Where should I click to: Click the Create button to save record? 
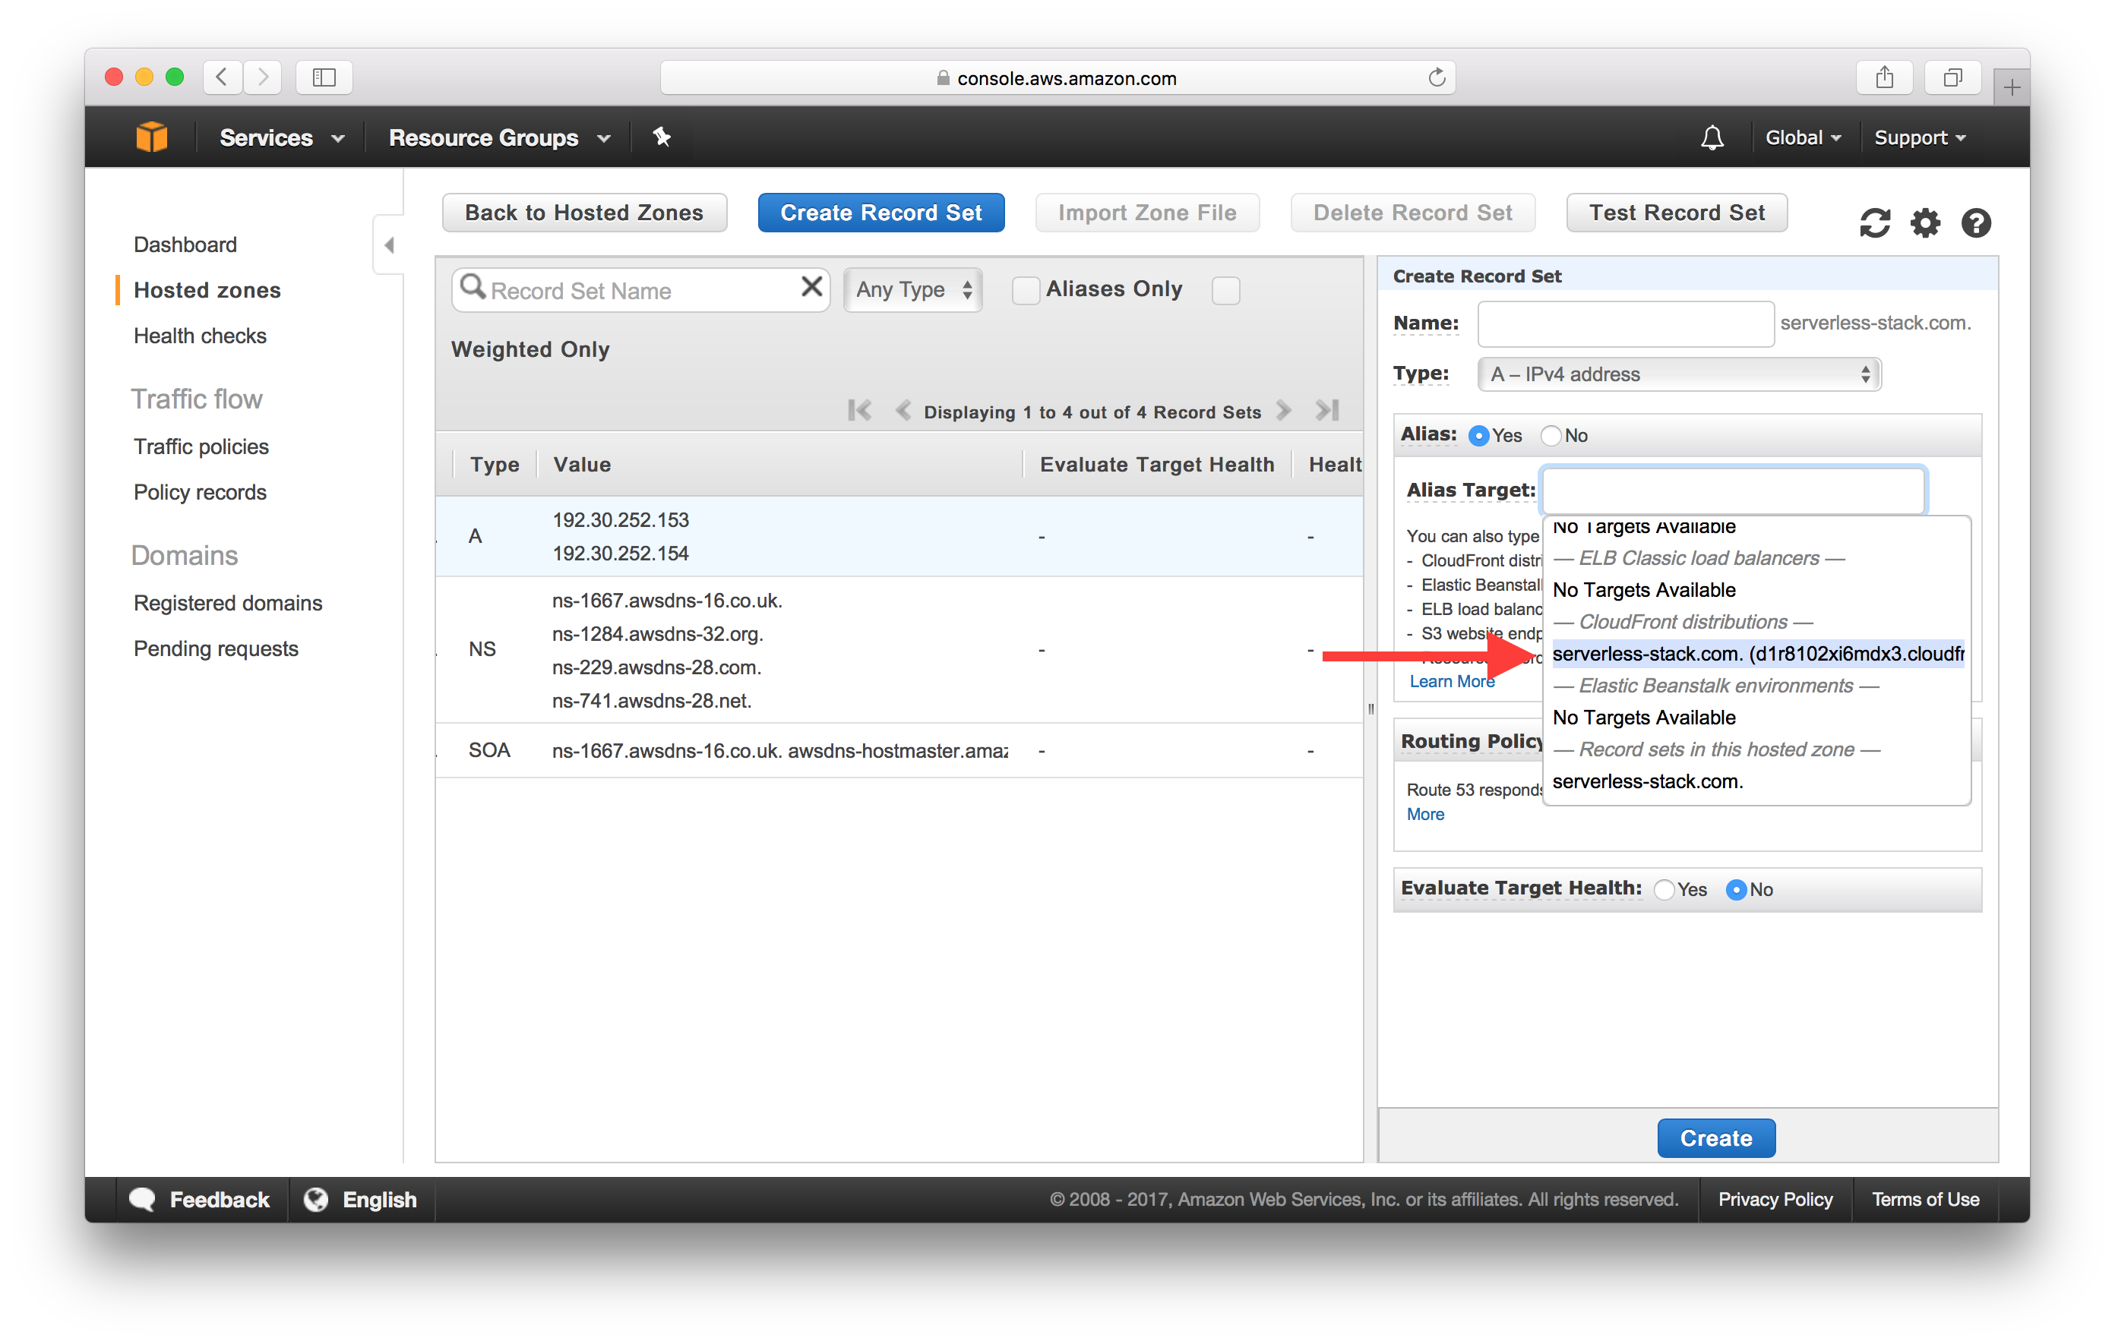click(1715, 1139)
